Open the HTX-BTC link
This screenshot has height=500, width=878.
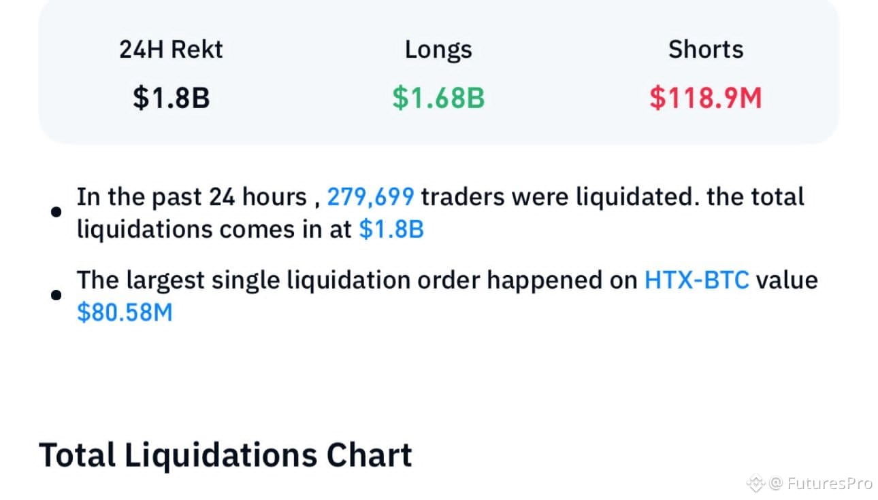[697, 280]
